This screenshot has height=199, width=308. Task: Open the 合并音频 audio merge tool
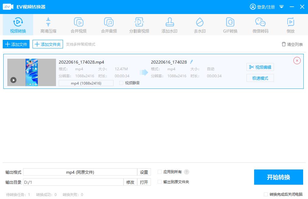tap(109, 24)
